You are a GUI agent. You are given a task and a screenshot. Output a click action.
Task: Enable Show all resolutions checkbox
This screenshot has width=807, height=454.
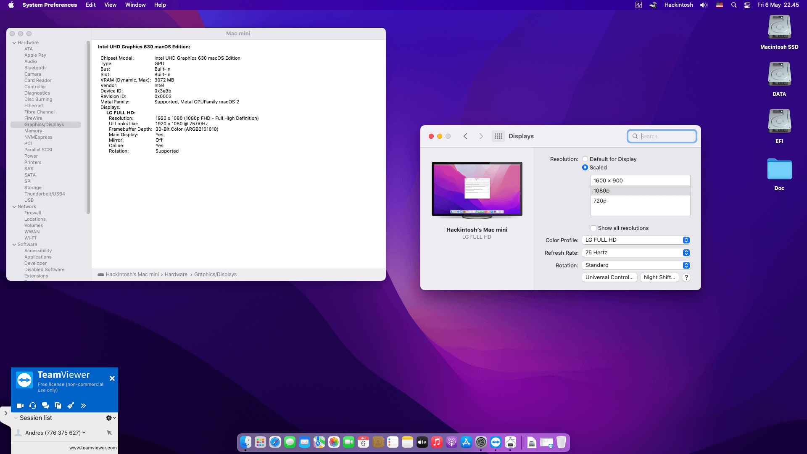pos(593,228)
